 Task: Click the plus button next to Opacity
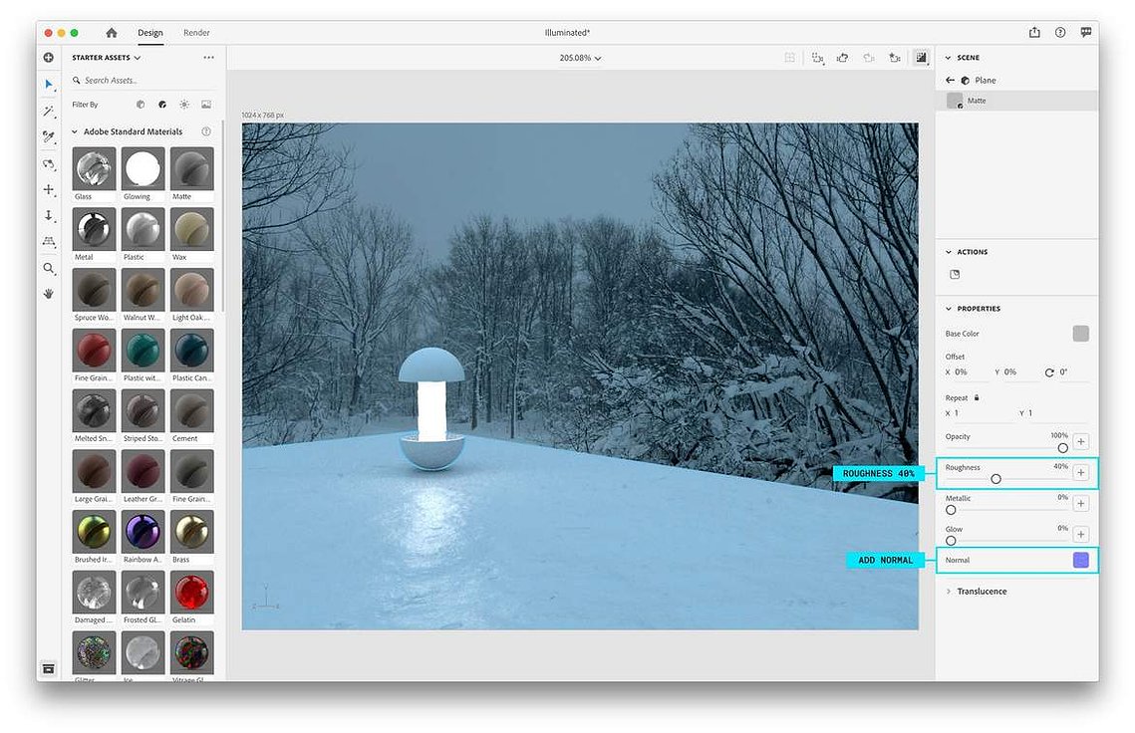(1081, 441)
